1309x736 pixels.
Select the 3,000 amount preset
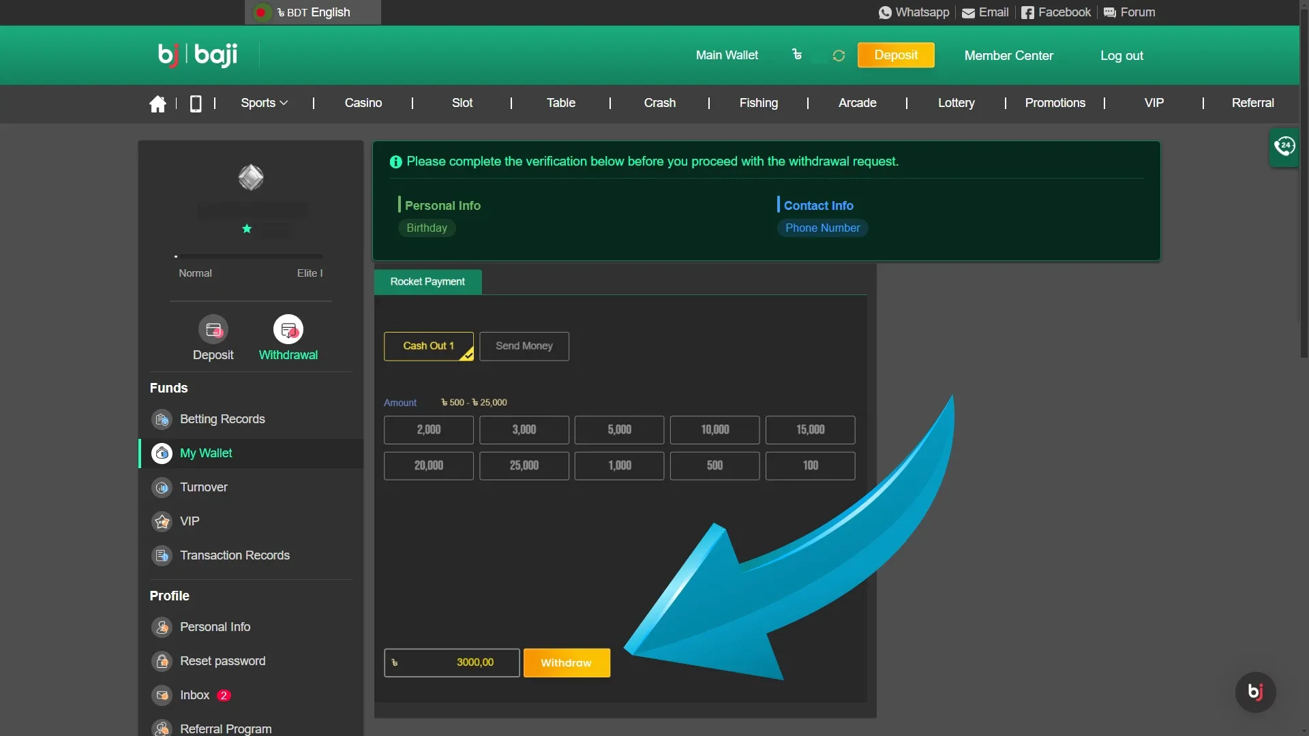(524, 429)
